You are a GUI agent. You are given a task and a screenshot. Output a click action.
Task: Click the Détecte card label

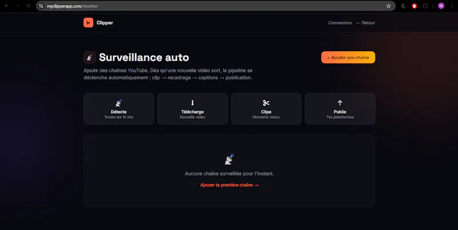click(119, 112)
